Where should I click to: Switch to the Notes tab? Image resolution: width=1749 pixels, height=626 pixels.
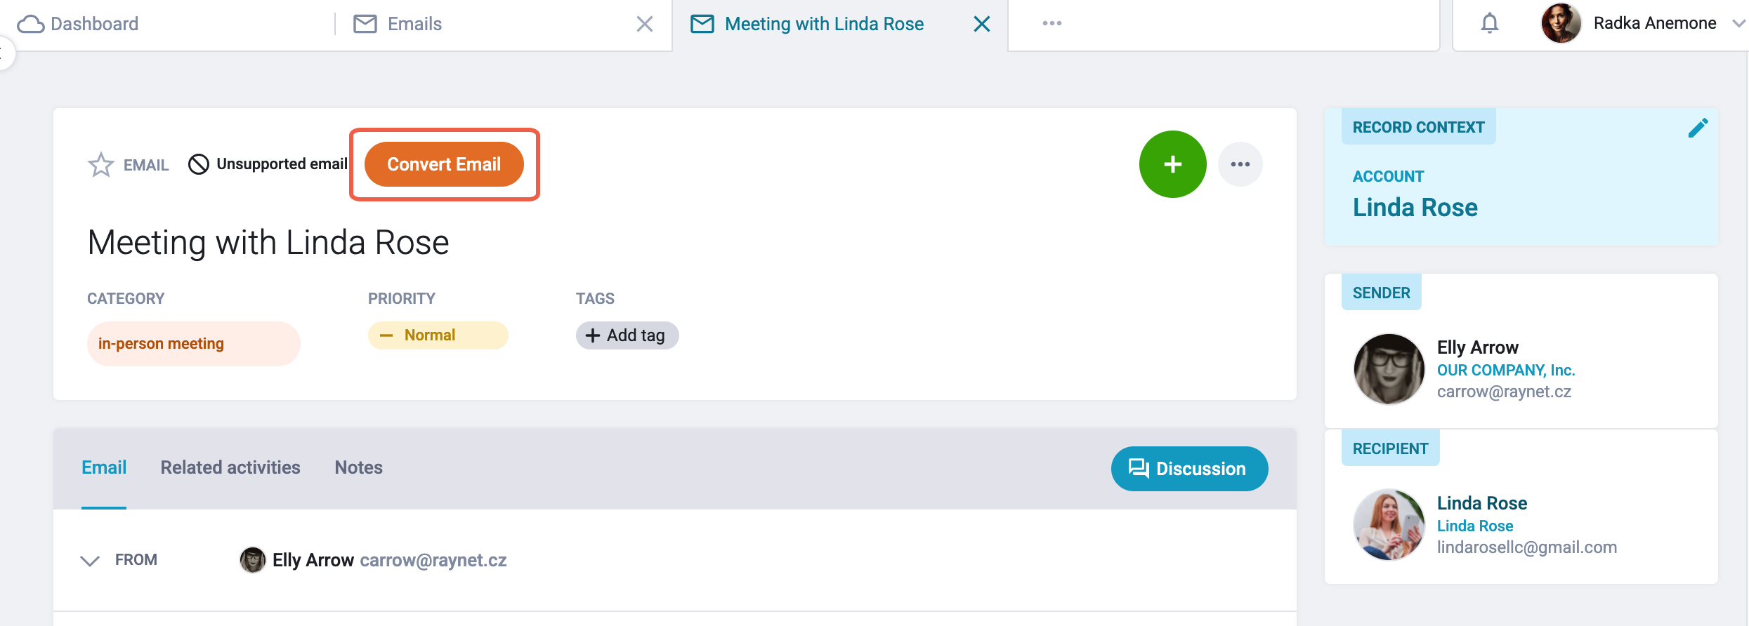[358, 468]
